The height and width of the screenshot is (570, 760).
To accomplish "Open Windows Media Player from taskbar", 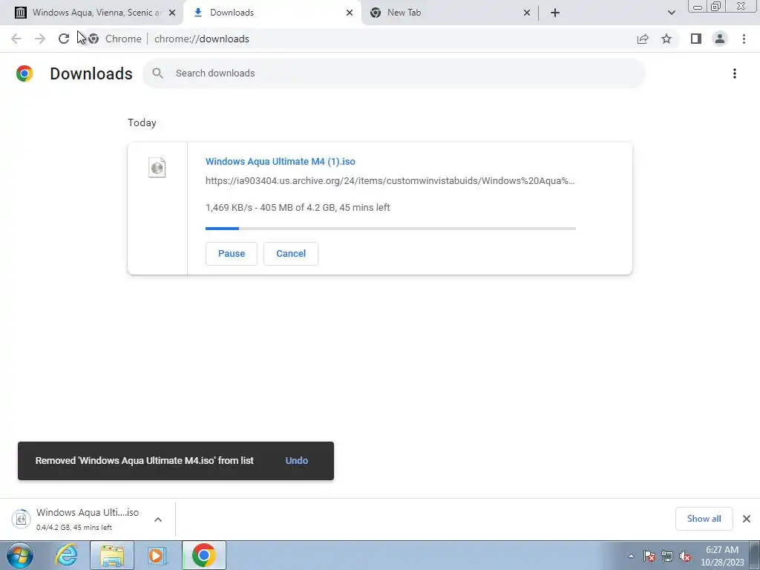I will click(157, 555).
